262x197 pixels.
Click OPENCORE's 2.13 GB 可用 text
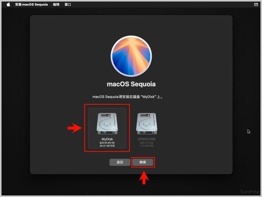coord(147,146)
